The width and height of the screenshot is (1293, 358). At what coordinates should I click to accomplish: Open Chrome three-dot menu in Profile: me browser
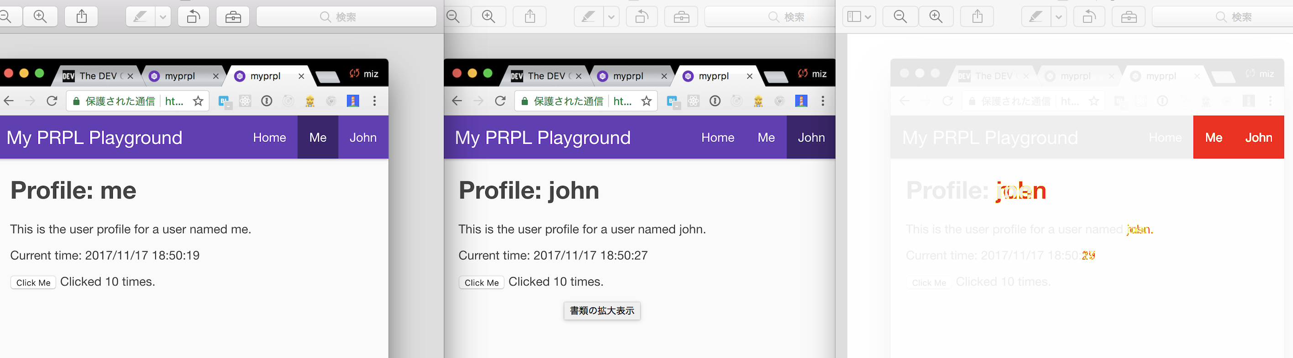coord(374,101)
